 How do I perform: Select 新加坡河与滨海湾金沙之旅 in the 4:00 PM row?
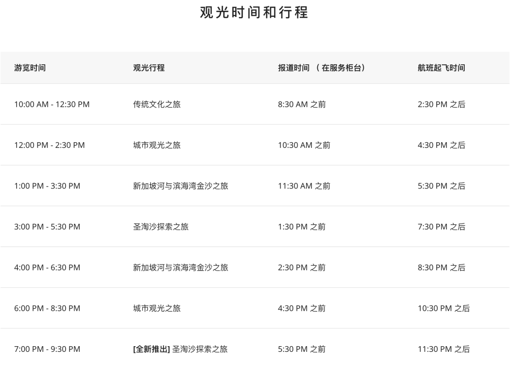tap(180, 267)
